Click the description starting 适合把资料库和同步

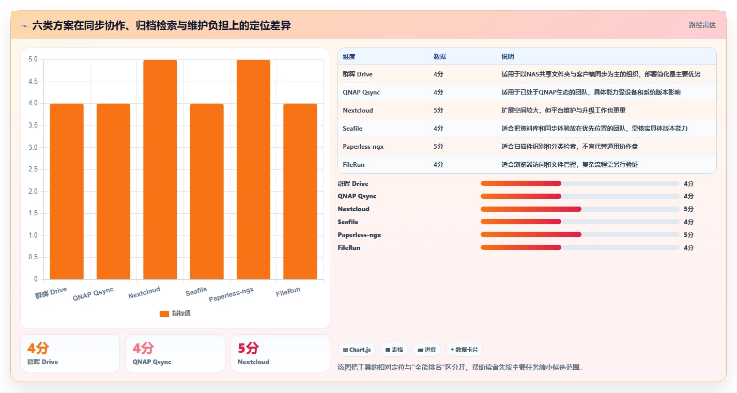pos(594,129)
